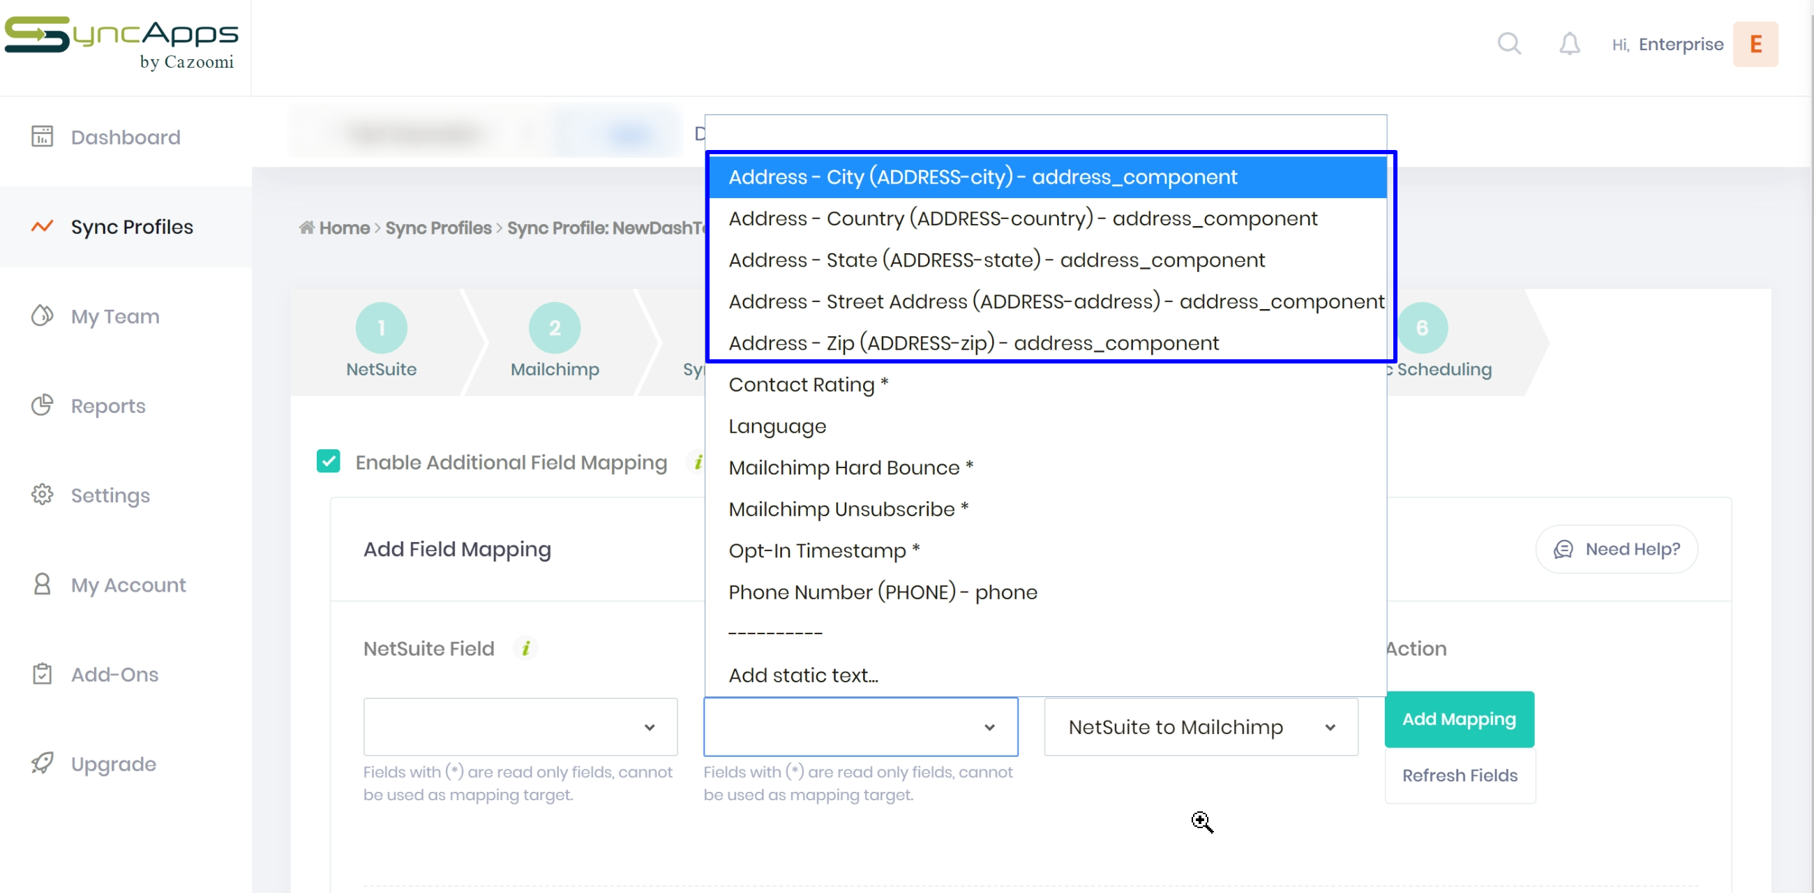
Task: Open Upgrade in sidebar
Action: [x=126, y=763]
